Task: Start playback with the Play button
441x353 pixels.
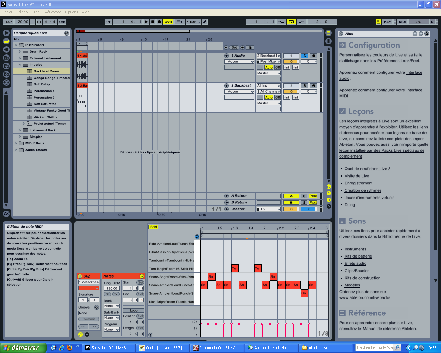Action: (x=146, y=22)
